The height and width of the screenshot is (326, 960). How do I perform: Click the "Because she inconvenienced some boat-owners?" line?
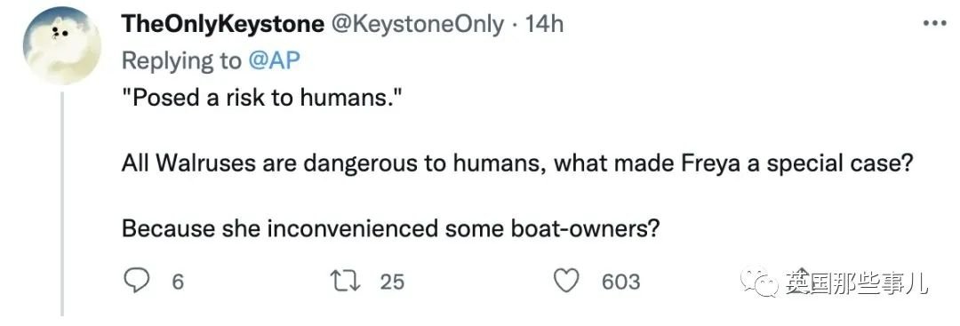(x=390, y=228)
